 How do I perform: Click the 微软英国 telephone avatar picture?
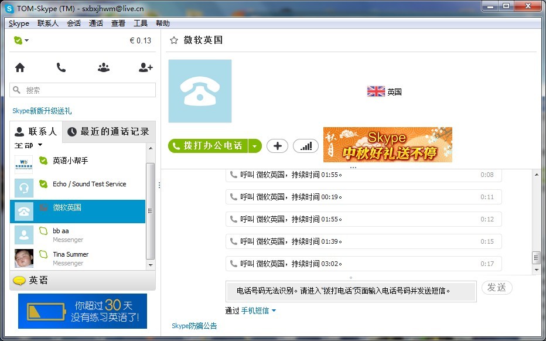click(x=200, y=91)
